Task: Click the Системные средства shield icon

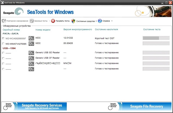Action: (x=73, y=21)
